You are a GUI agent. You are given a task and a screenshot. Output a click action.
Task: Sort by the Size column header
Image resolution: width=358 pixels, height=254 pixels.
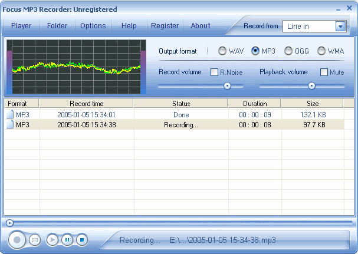pyautogui.click(x=313, y=103)
